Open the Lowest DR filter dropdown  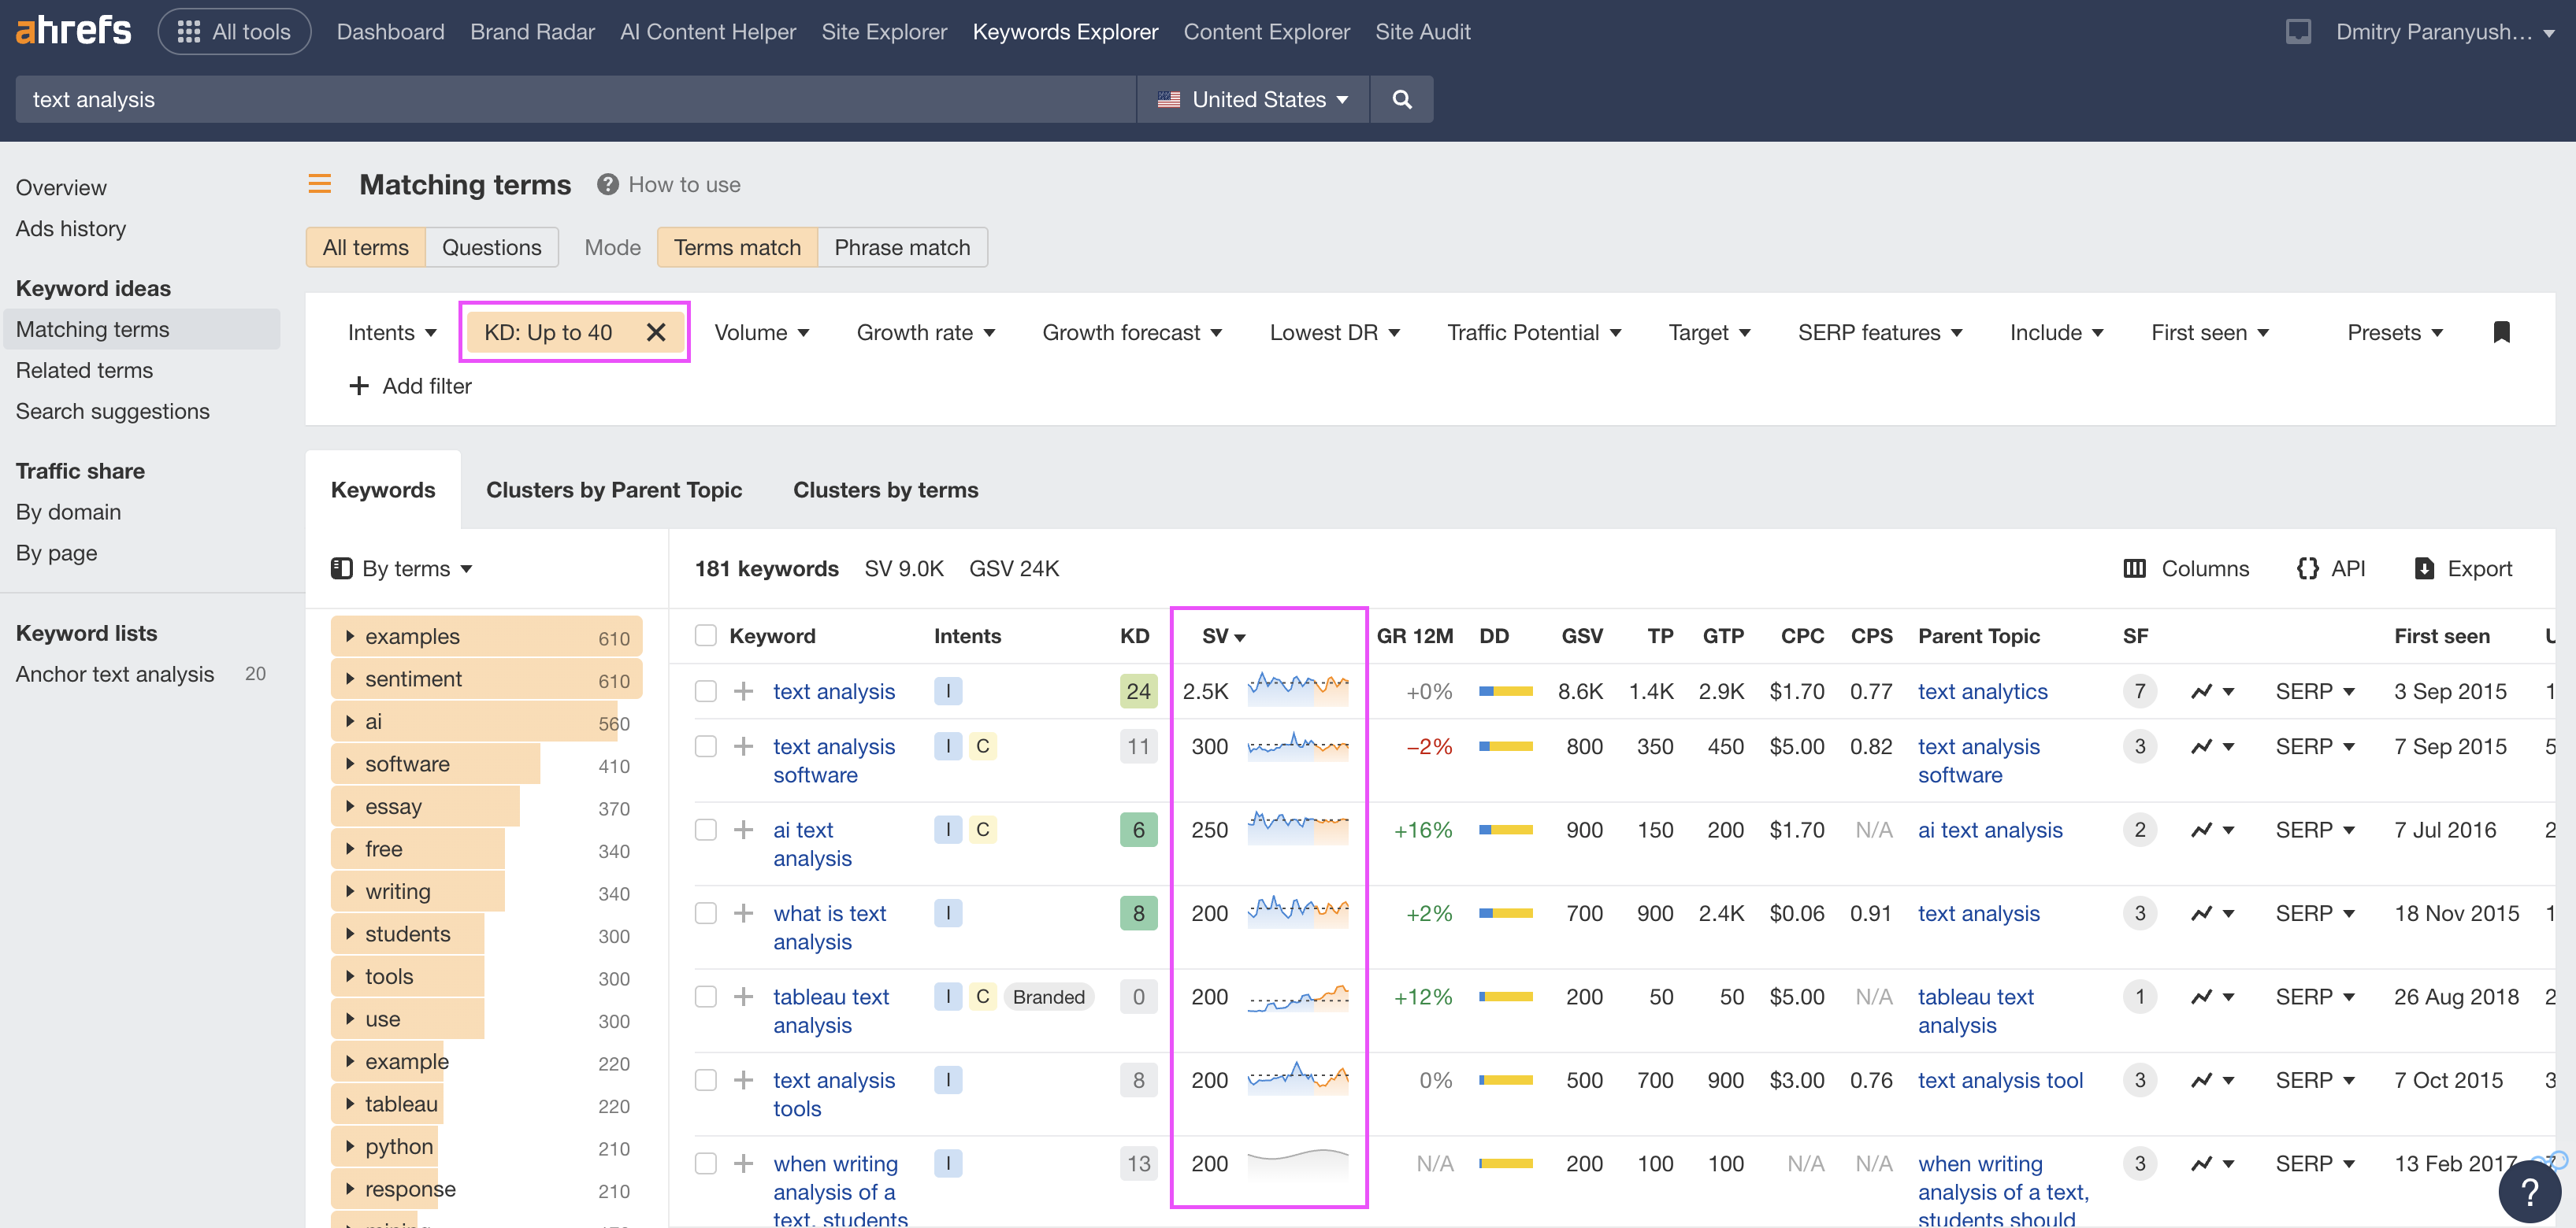tap(1335, 333)
